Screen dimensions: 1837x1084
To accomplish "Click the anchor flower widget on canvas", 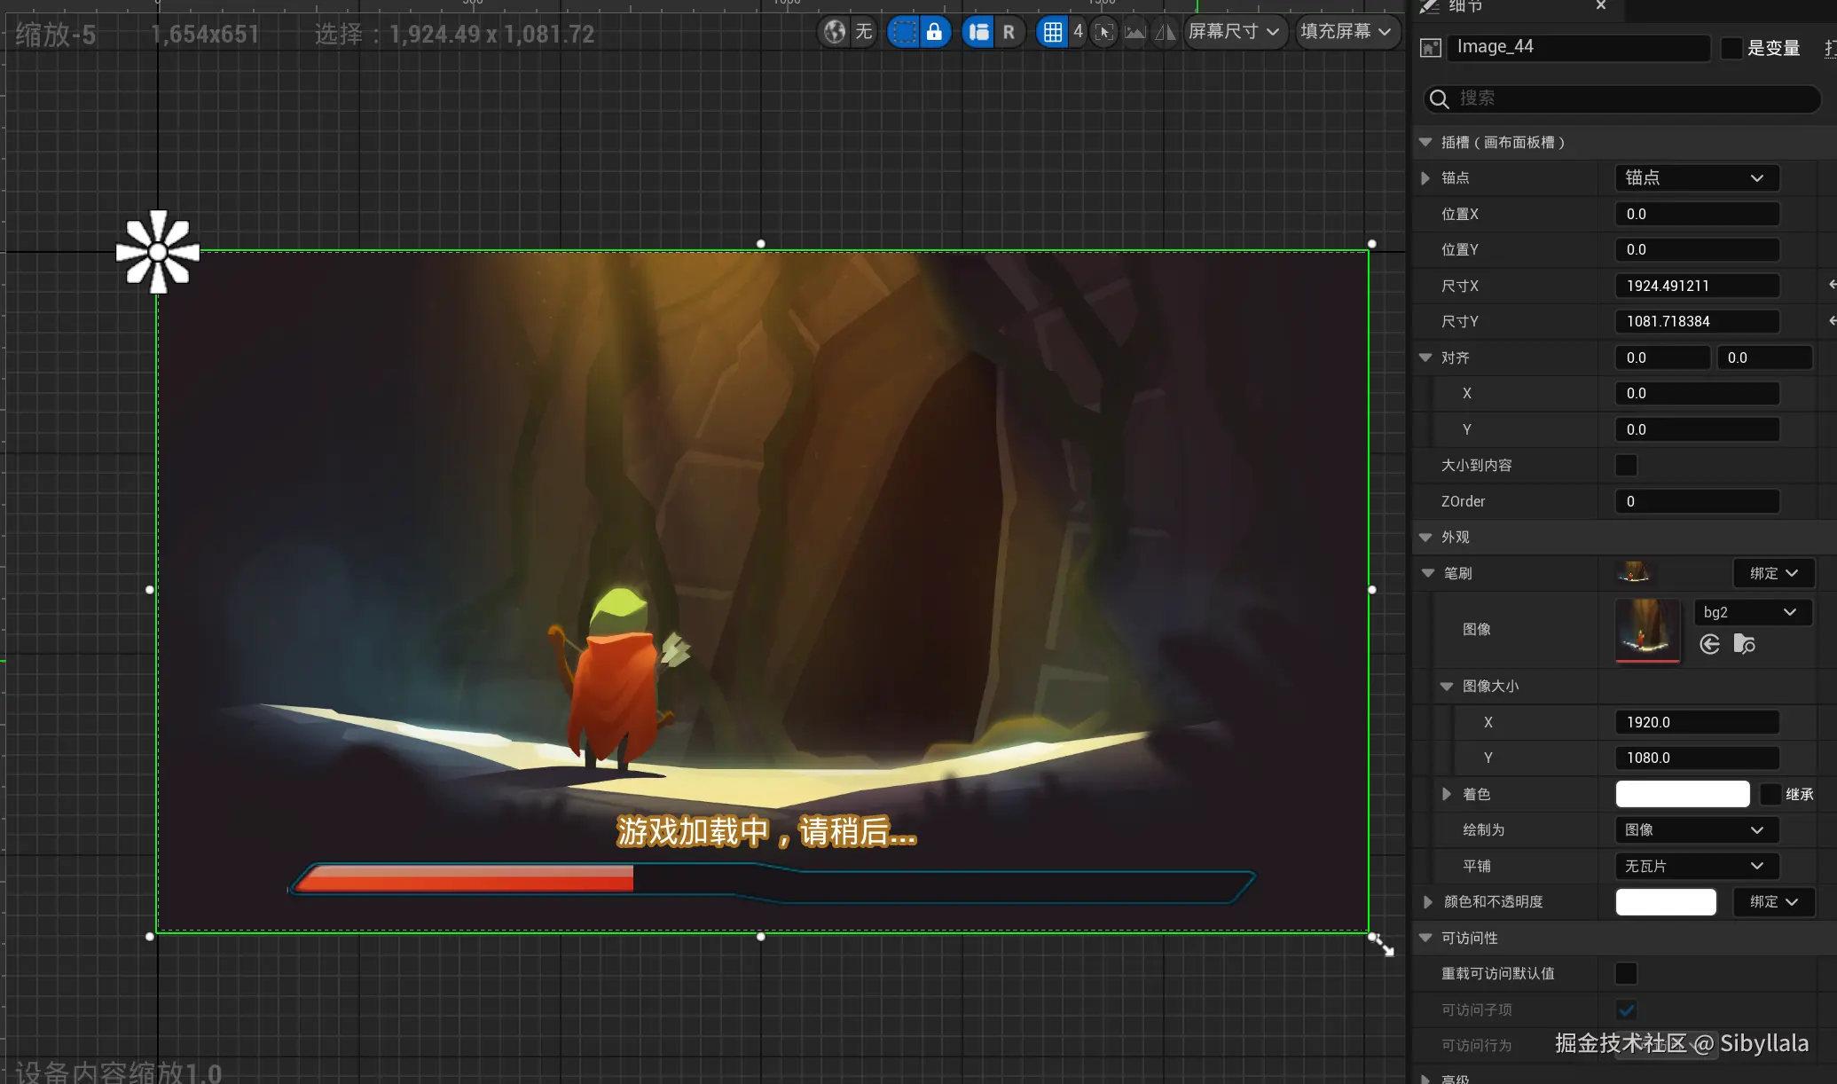I will pyautogui.click(x=158, y=252).
